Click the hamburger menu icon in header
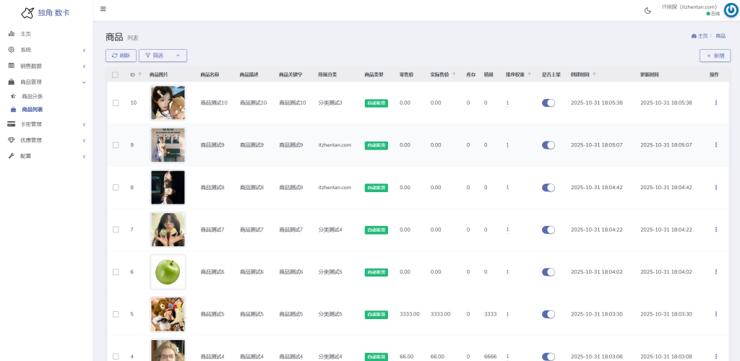 (103, 9)
